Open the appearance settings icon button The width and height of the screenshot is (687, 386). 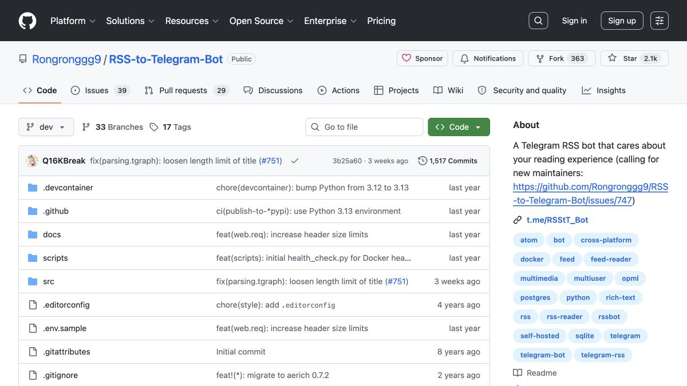coord(660,21)
